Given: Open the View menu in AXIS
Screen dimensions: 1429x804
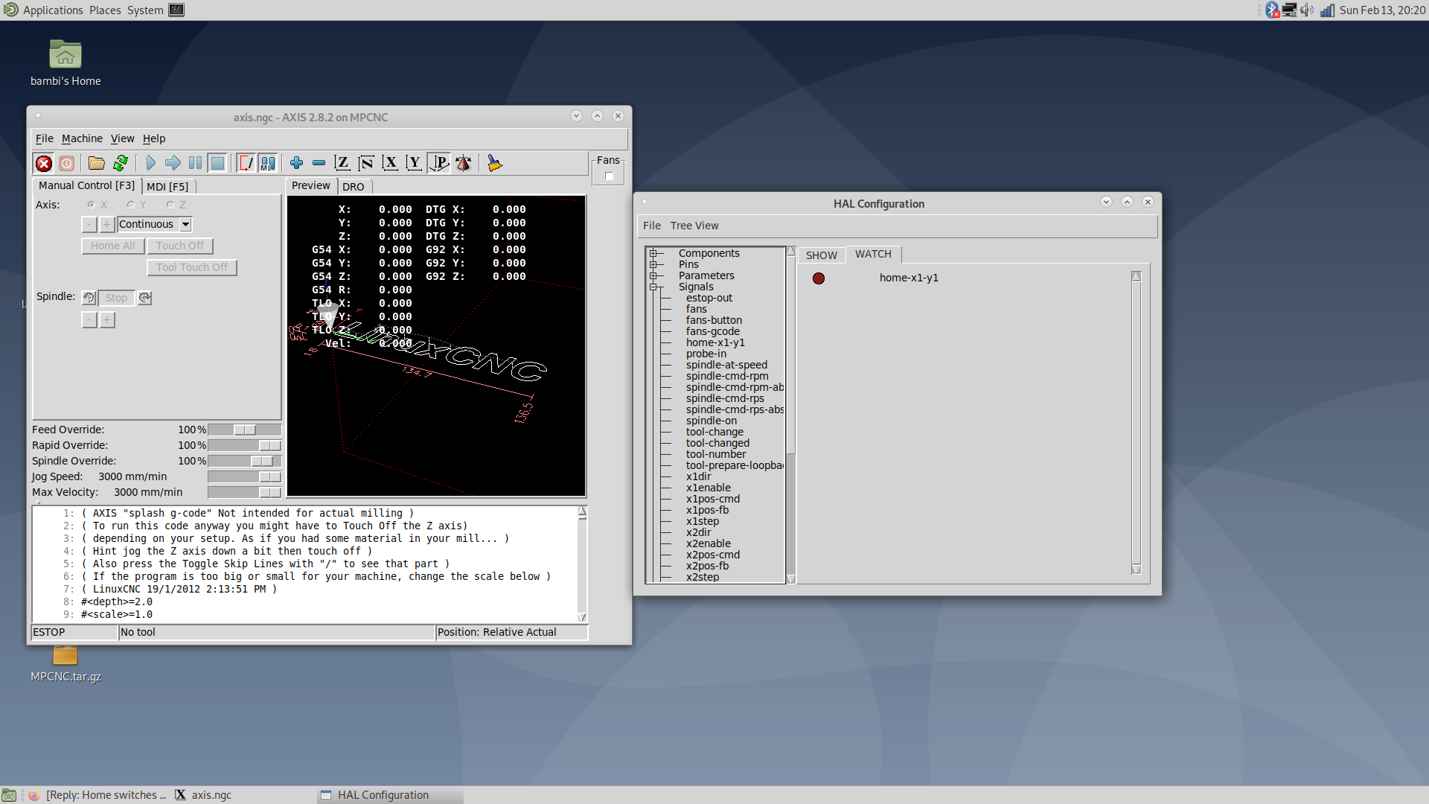Looking at the screenshot, I should 122,138.
